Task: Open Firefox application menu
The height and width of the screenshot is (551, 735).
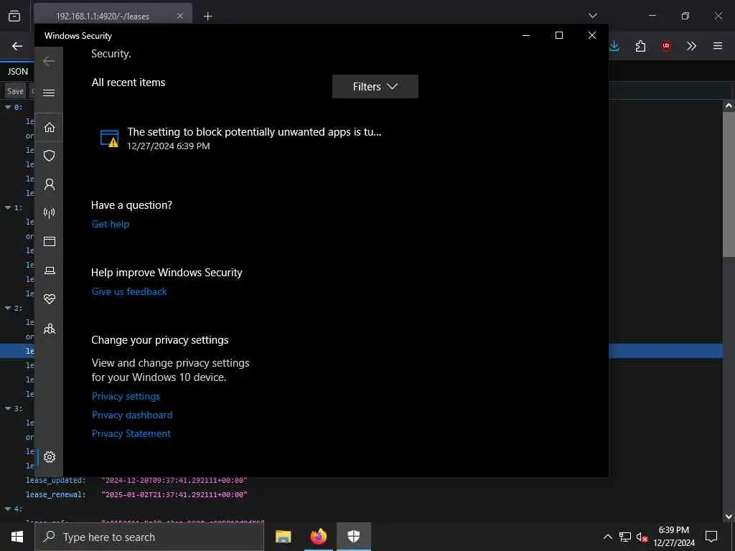Action: point(718,46)
